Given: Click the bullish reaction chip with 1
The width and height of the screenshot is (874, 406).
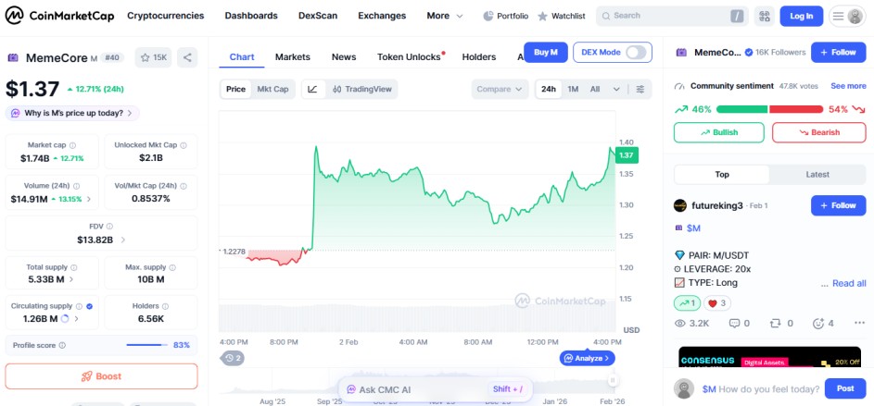Looking at the screenshot, I should 688,303.
